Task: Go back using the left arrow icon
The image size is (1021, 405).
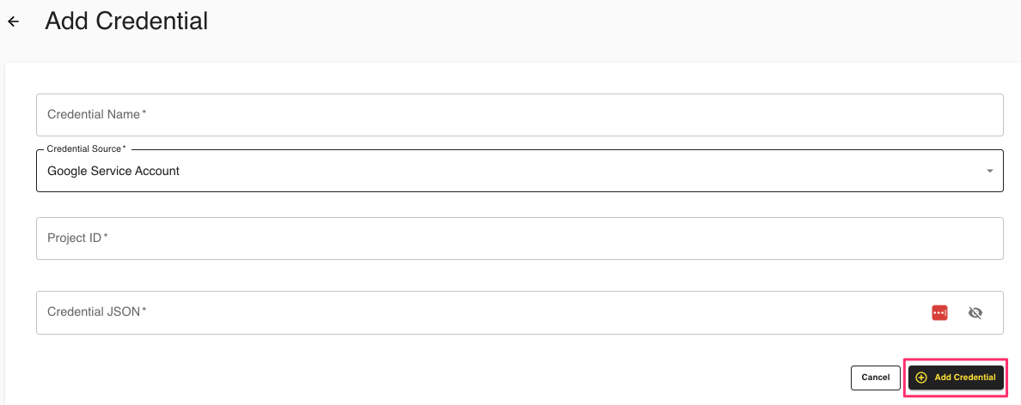Action: (x=13, y=21)
